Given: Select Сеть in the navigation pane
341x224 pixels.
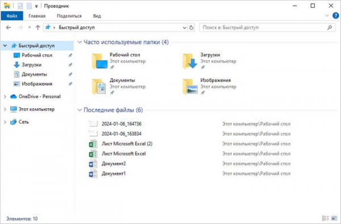Looking at the screenshot, I should click(x=23, y=122).
